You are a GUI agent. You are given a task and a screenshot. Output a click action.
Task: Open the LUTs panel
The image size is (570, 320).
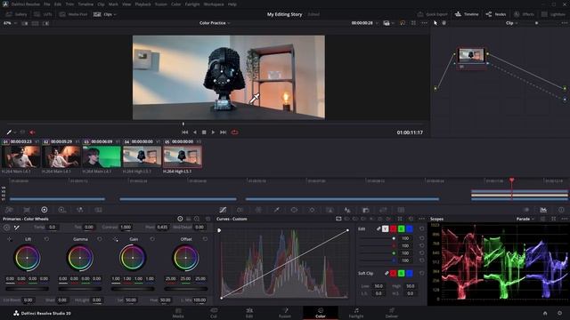pos(43,14)
